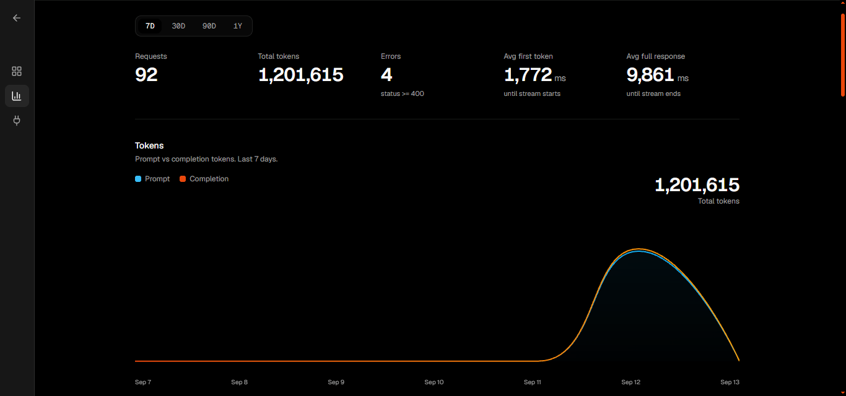Click the Sep 12 axis label
This screenshot has width=846, height=396.
click(x=631, y=382)
